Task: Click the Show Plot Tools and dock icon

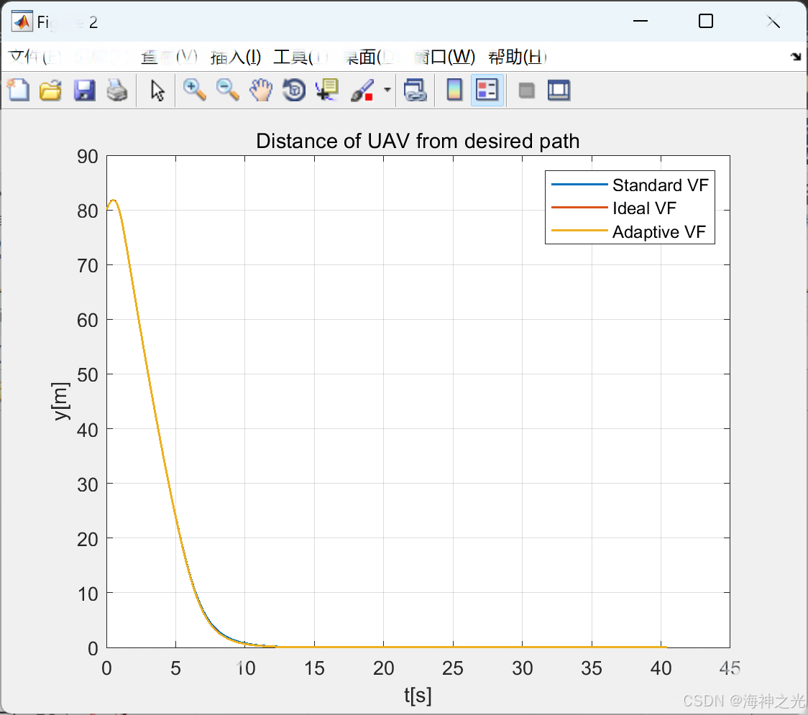Action: pos(559,90)
